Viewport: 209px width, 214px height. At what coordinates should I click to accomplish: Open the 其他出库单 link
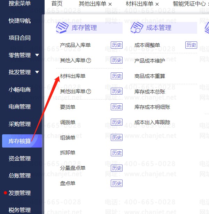[x=73, y=92]
